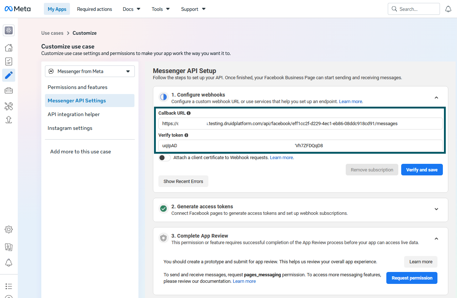
Task: Click the Generate access tokens green check icon
Action: (x=163, y=209)
